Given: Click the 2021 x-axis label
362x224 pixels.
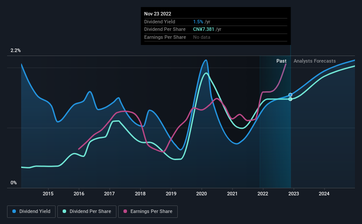Looking at the screenshot, I should tap(232, 194).
